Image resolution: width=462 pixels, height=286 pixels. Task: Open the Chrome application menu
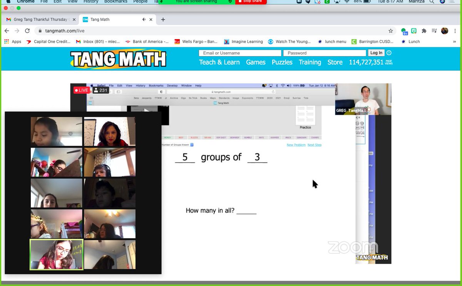26,2
